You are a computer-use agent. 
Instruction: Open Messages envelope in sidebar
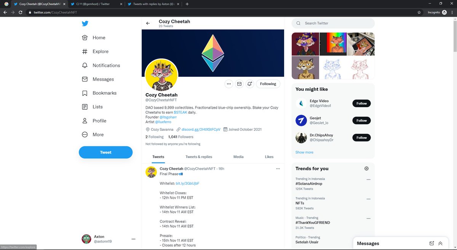point(98,79)
